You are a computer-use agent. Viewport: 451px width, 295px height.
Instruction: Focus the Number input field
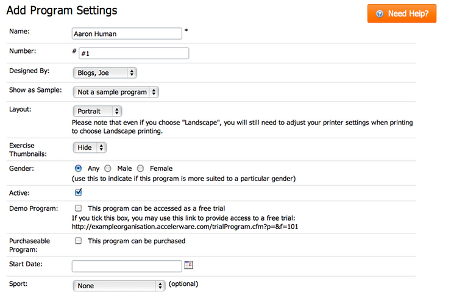tap(133, 54)
